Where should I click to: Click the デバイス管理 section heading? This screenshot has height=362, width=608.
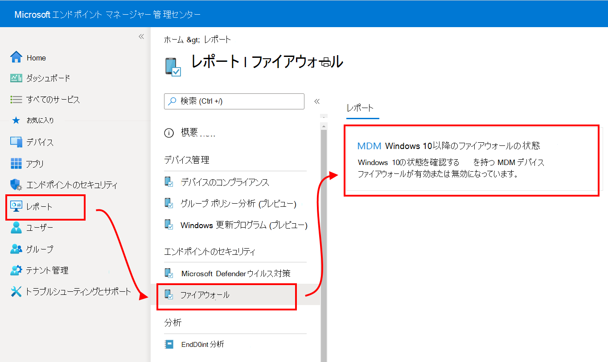pyautogui.click(x=186, y=160)
